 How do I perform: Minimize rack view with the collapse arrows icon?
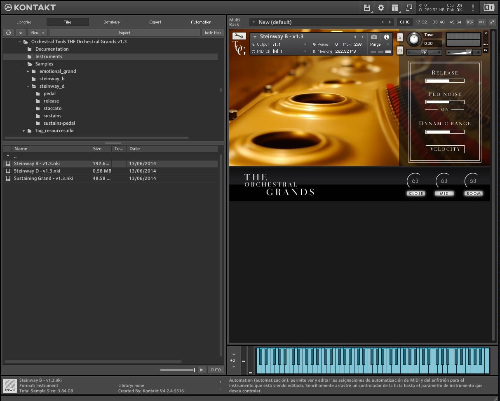(x=492, y=22)
